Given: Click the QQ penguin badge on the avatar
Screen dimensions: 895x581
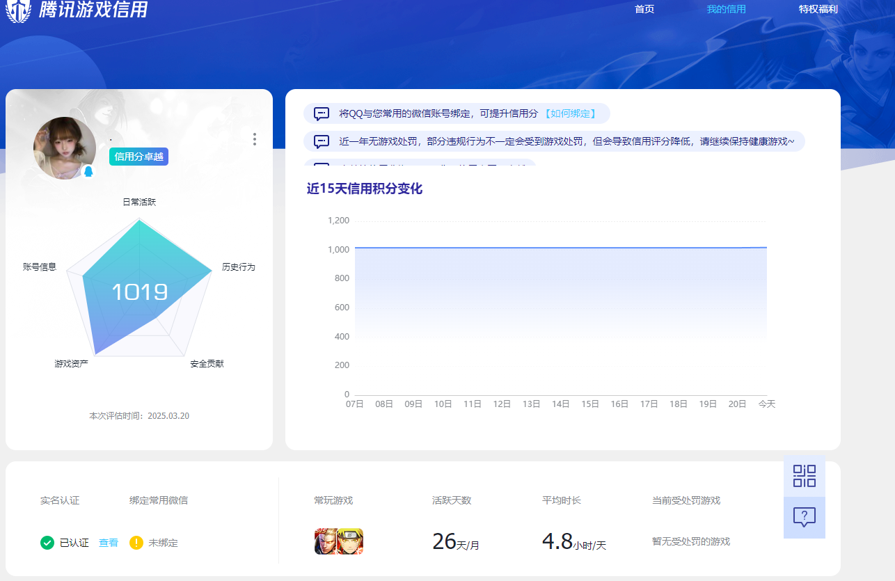Looking at the screenshot, I should coord(88,171).
